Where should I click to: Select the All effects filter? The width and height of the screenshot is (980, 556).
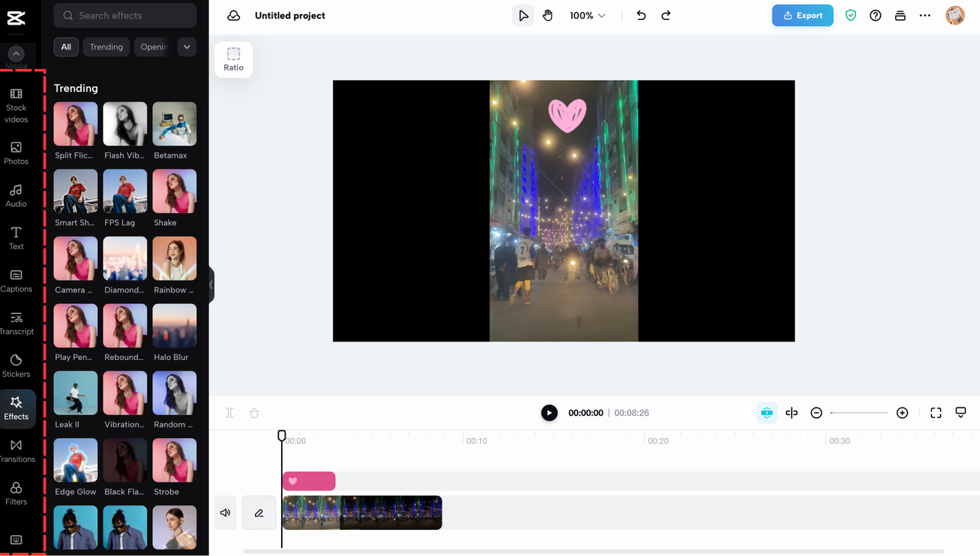pos(66,47)
